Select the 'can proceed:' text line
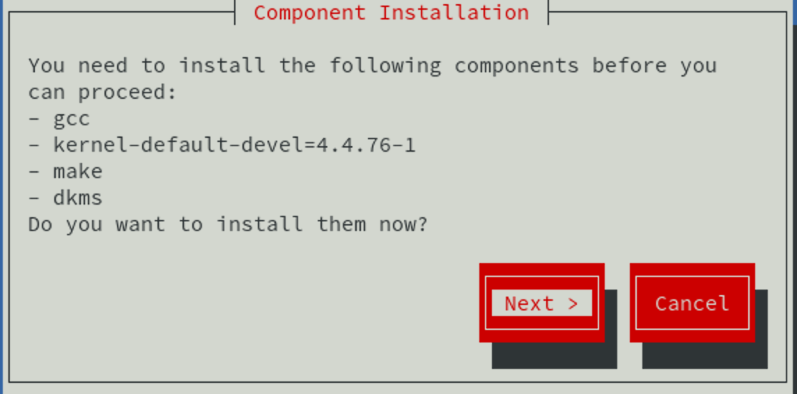797x394 pixels. click(102, 93)
